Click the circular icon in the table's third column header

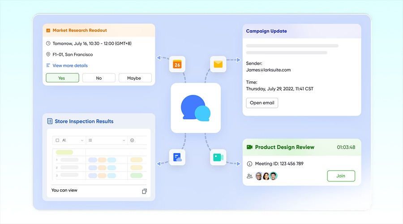[x=132, y=140]
